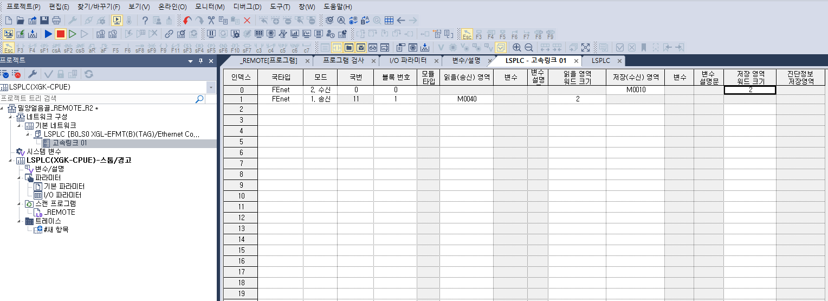Toggle the simulator monitor screen icon
Screen dimensions: 828x301
[x=117, y=21]
